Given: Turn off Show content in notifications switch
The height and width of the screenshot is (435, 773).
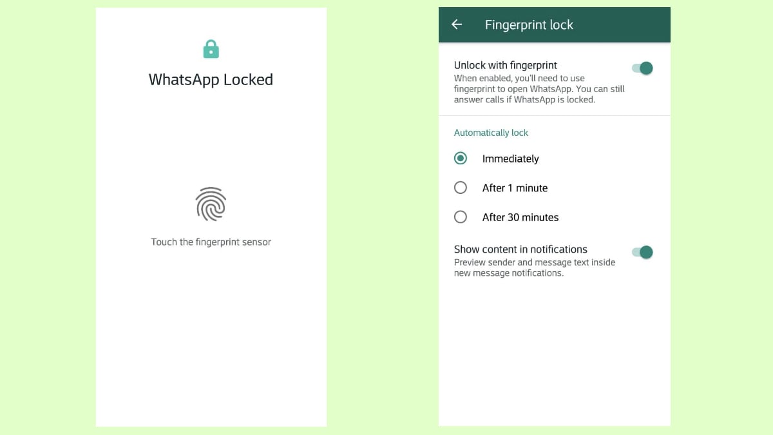Looking at the screenshot, I should tap(642, 252).
